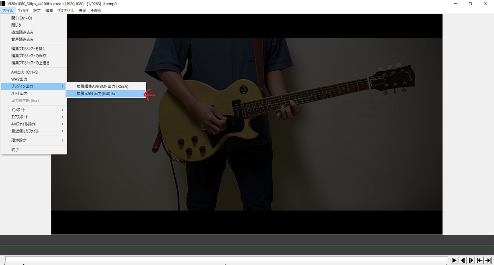The height and width of the screenshot is (265, 494).
Task: Open the プロファイル menu
Action: coord(66,10)
